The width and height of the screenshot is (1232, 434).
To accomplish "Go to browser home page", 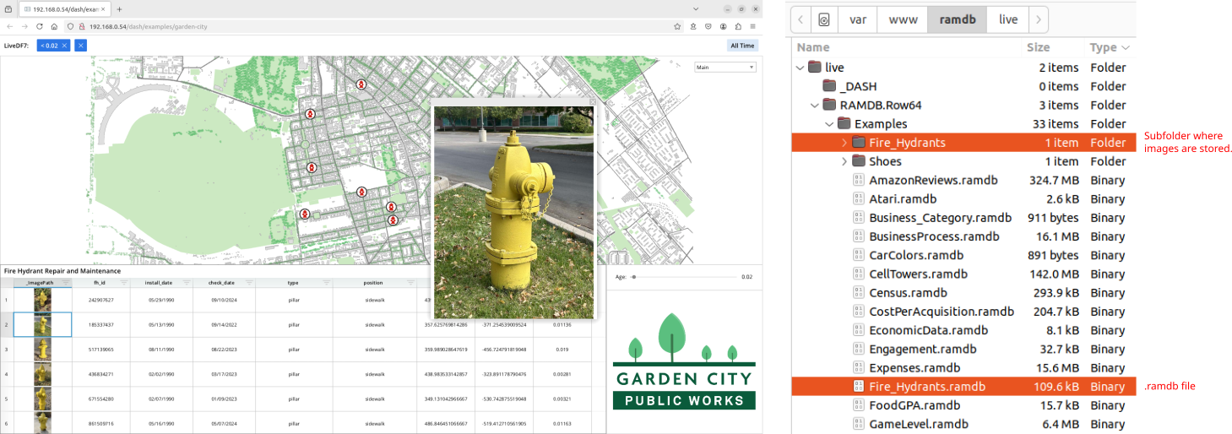I will pos(54,26).
